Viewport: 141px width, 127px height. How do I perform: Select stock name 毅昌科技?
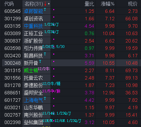pyautogui.click(x=34, y=56)
